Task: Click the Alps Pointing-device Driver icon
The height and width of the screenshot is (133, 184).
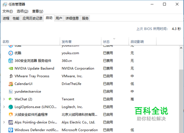Action: pyautogui.click(x=11, y=122)
